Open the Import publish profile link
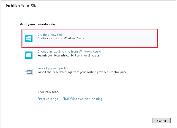The height and width of the screenshot is (128, 177). [53, 68]
